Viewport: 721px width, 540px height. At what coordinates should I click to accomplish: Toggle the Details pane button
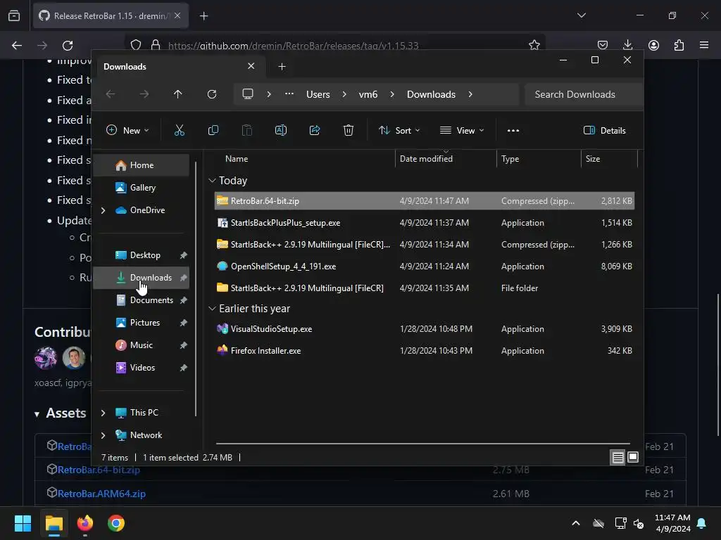[x=604, y=130]
